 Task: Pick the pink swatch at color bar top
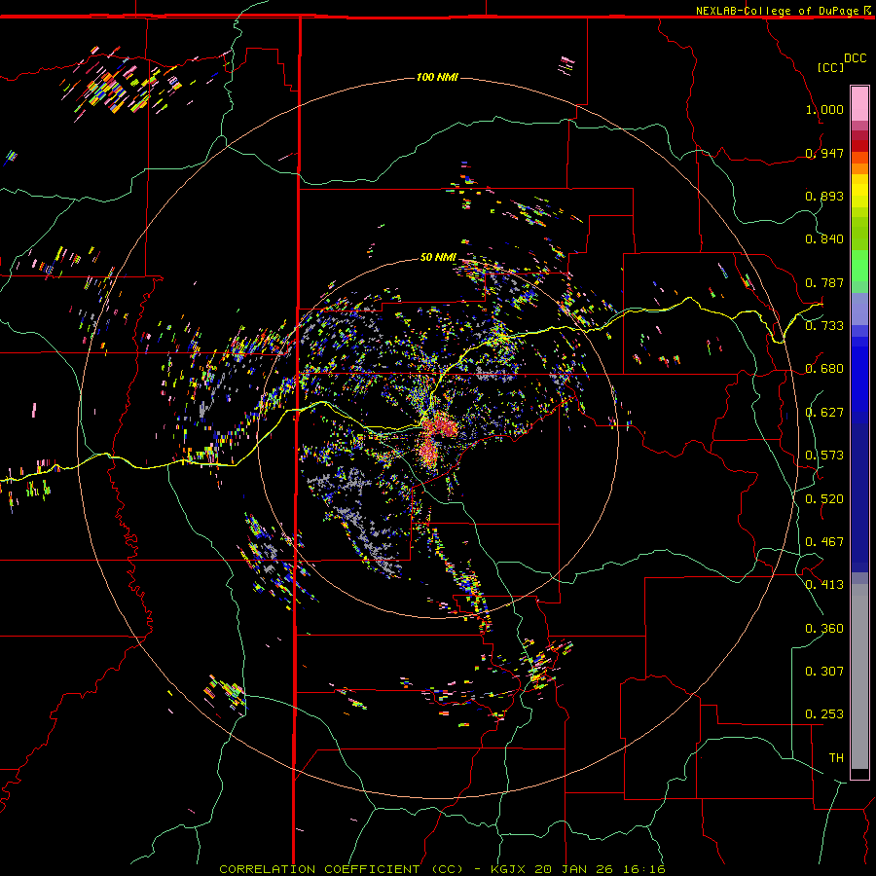[x=859, y=103]
